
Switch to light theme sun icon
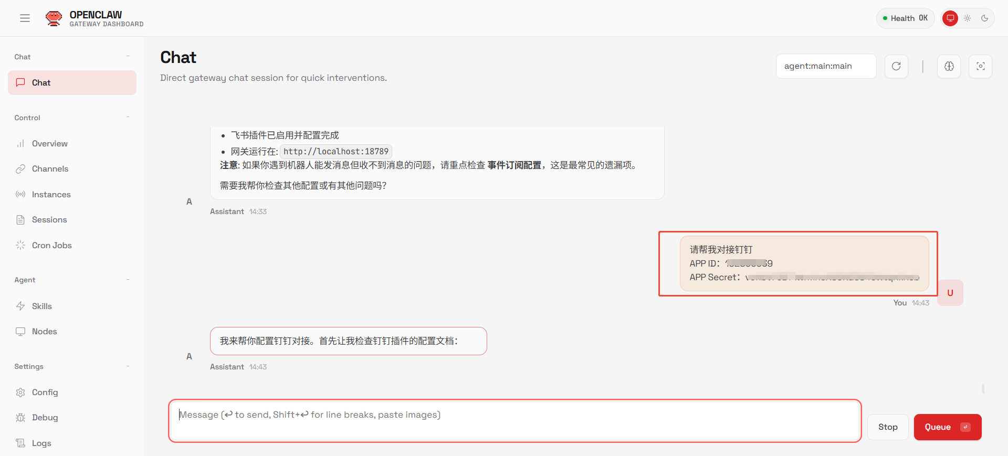click(x=967, y=18)
